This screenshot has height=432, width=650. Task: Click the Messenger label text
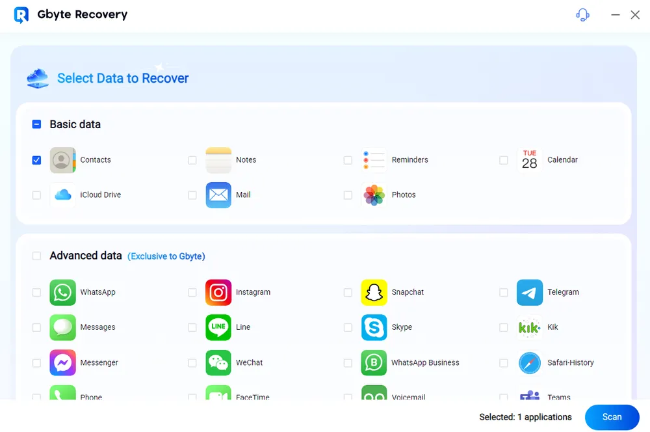[x=99, y=362]
